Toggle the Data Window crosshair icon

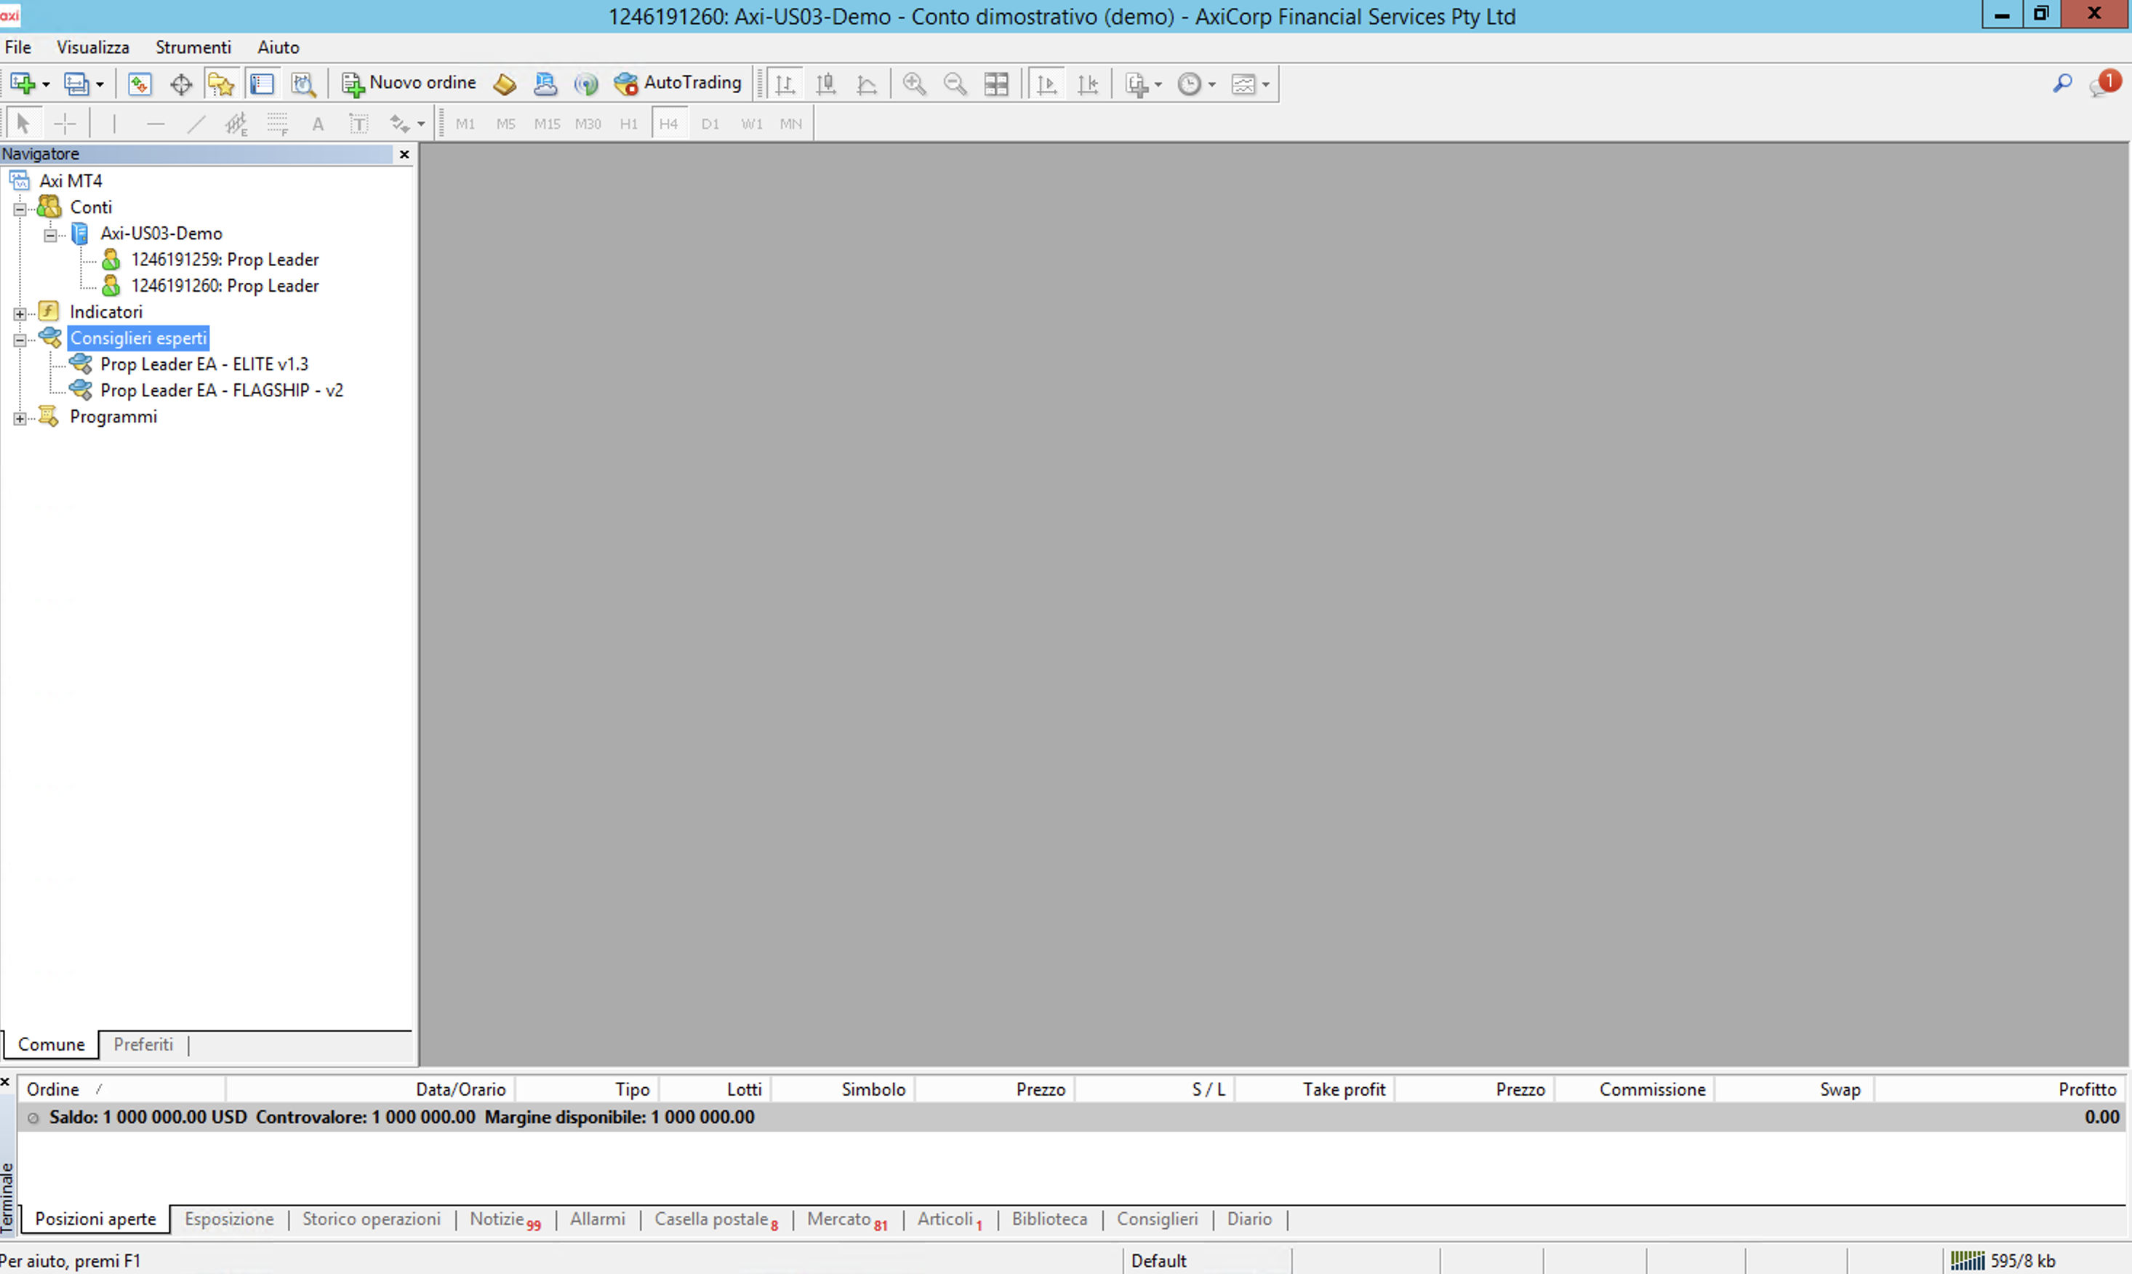180,84
